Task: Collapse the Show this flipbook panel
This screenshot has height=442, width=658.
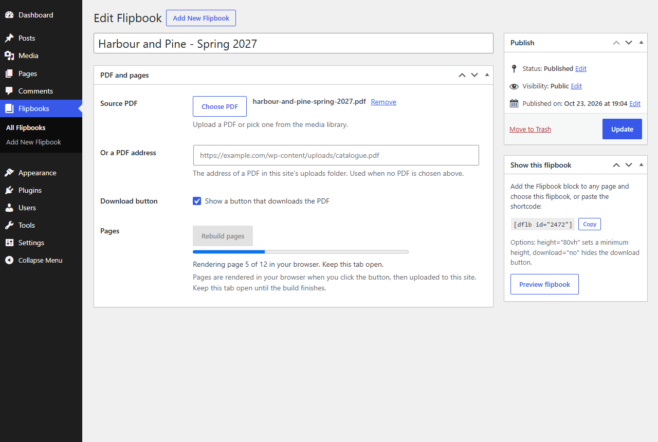Action: tap(641, 164)
